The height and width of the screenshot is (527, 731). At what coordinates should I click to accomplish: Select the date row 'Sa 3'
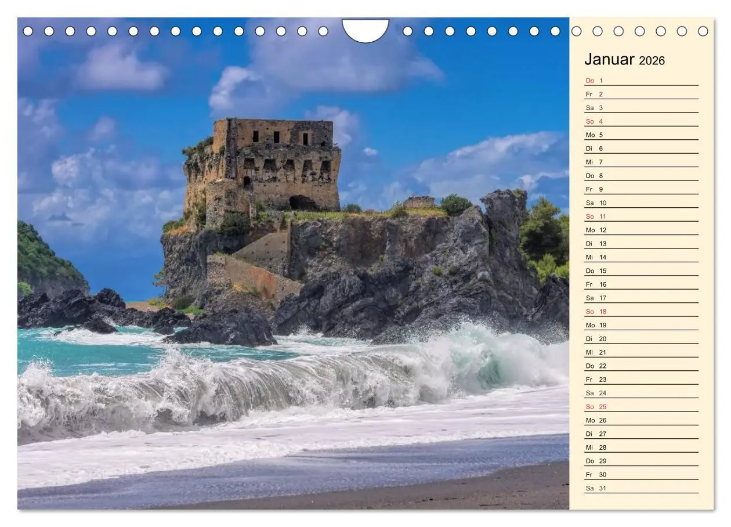pos(641,107)
